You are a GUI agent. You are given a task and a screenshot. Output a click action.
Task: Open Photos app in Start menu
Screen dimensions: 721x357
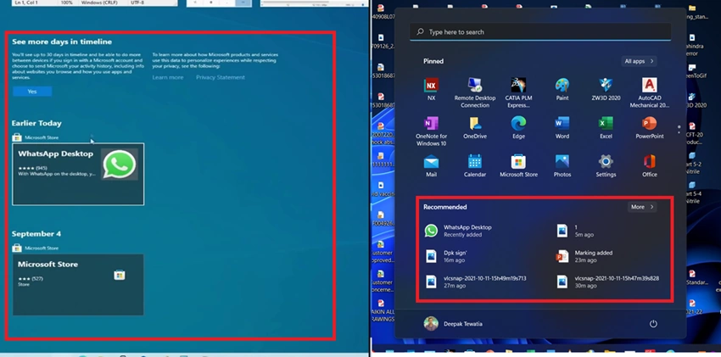[562, 165]
